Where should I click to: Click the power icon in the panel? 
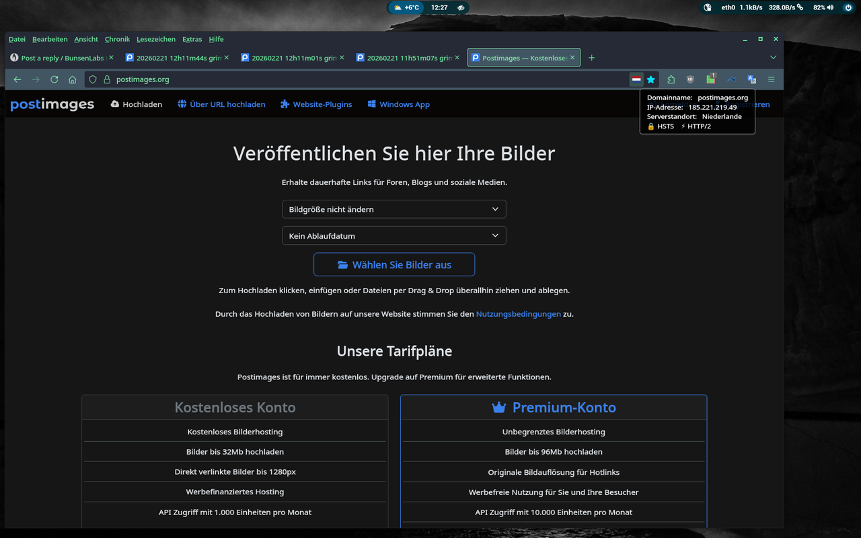click(848, 7)
